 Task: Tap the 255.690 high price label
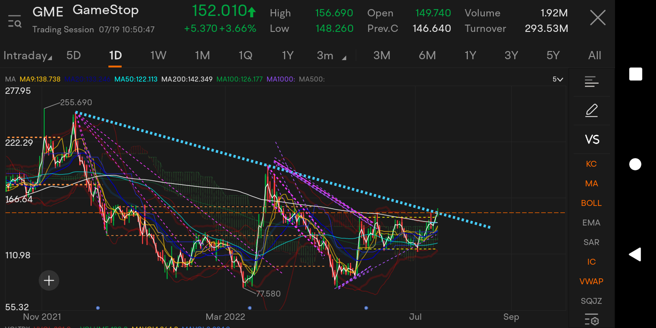(x=76, y=102)
